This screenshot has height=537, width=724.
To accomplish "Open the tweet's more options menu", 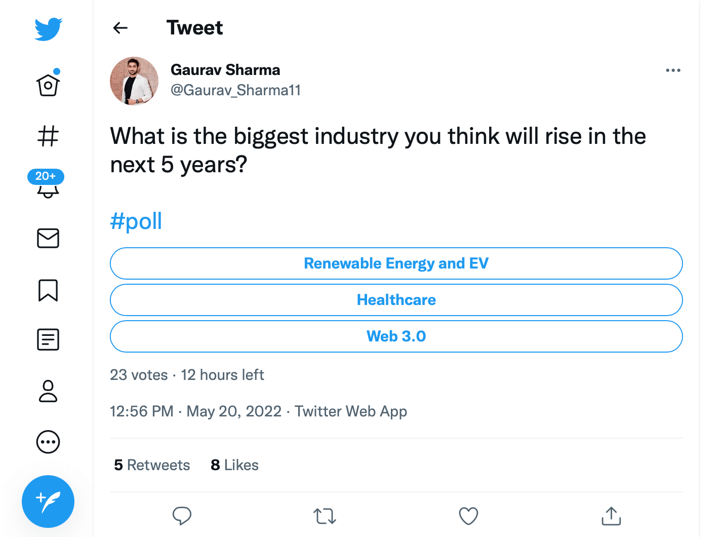I will click(x=673, y=70).
